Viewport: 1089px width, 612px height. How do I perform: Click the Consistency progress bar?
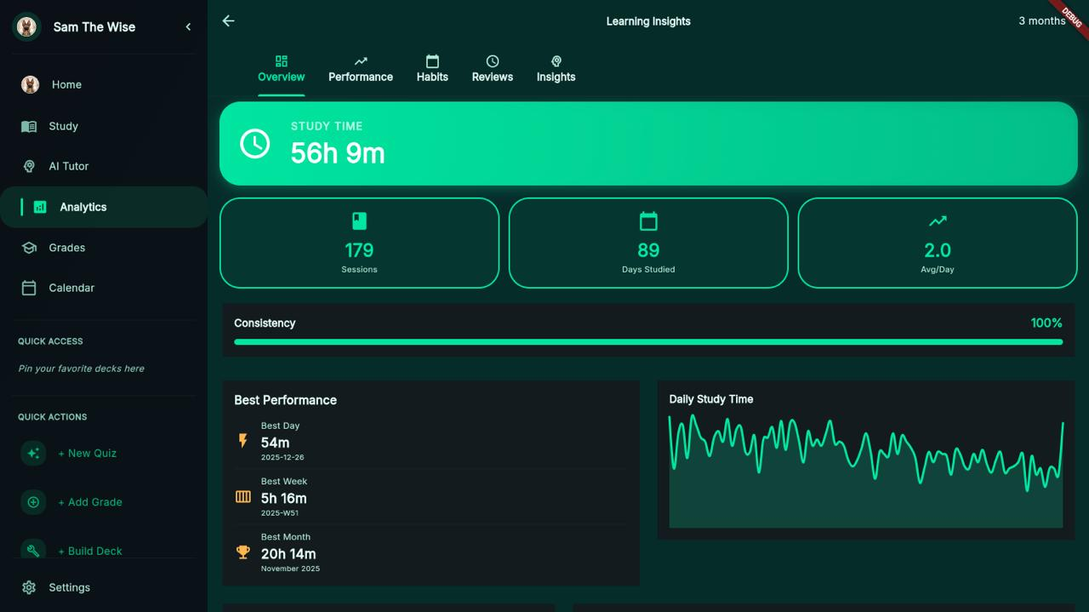point(648,341)
